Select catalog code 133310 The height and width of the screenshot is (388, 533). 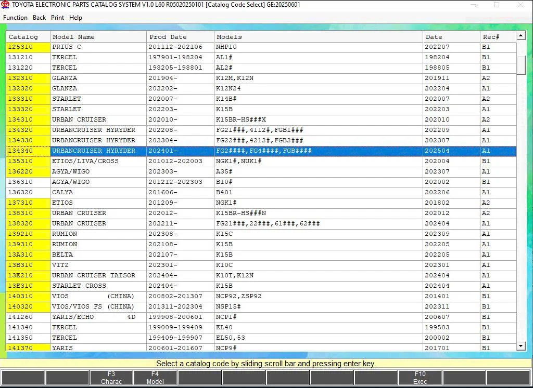28,99
